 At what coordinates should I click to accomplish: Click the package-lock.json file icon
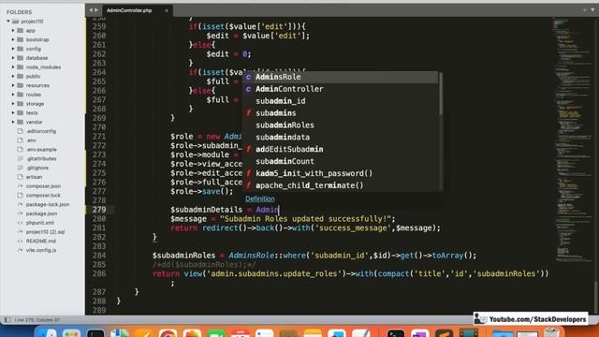tap(21, 204)
